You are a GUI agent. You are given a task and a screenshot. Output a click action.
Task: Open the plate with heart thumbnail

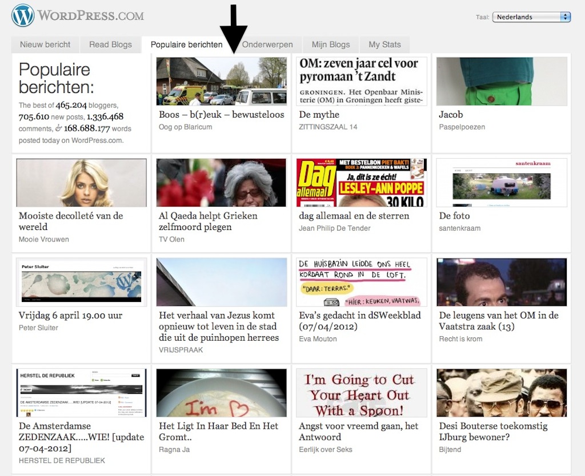click(221, 393)
